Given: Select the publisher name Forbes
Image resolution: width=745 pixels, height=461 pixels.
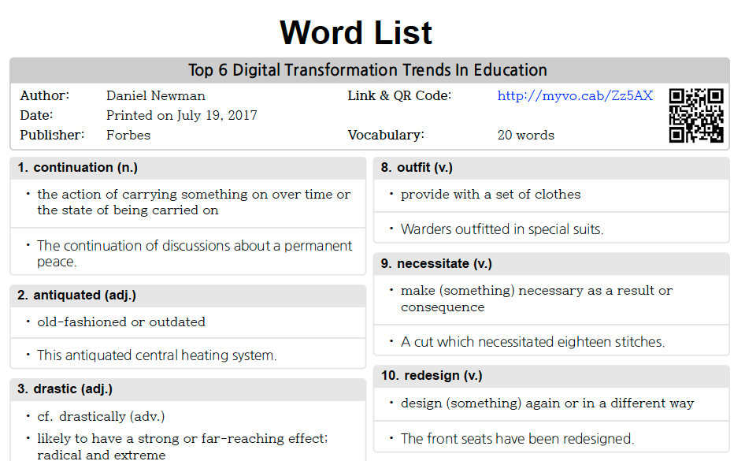Looking at the screenshot, I should (125, 135).
